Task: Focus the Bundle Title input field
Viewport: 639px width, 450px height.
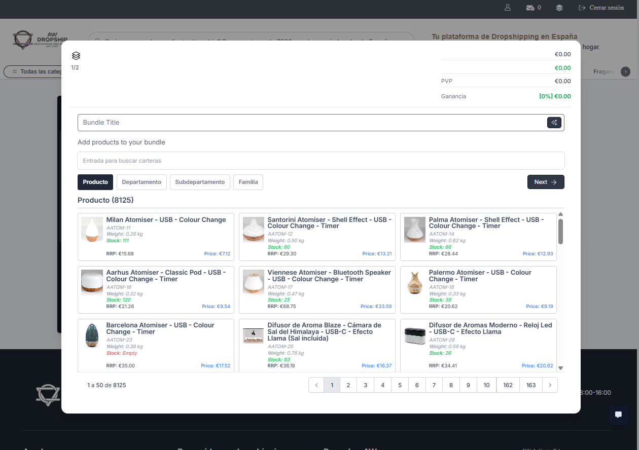Action: 321,123
